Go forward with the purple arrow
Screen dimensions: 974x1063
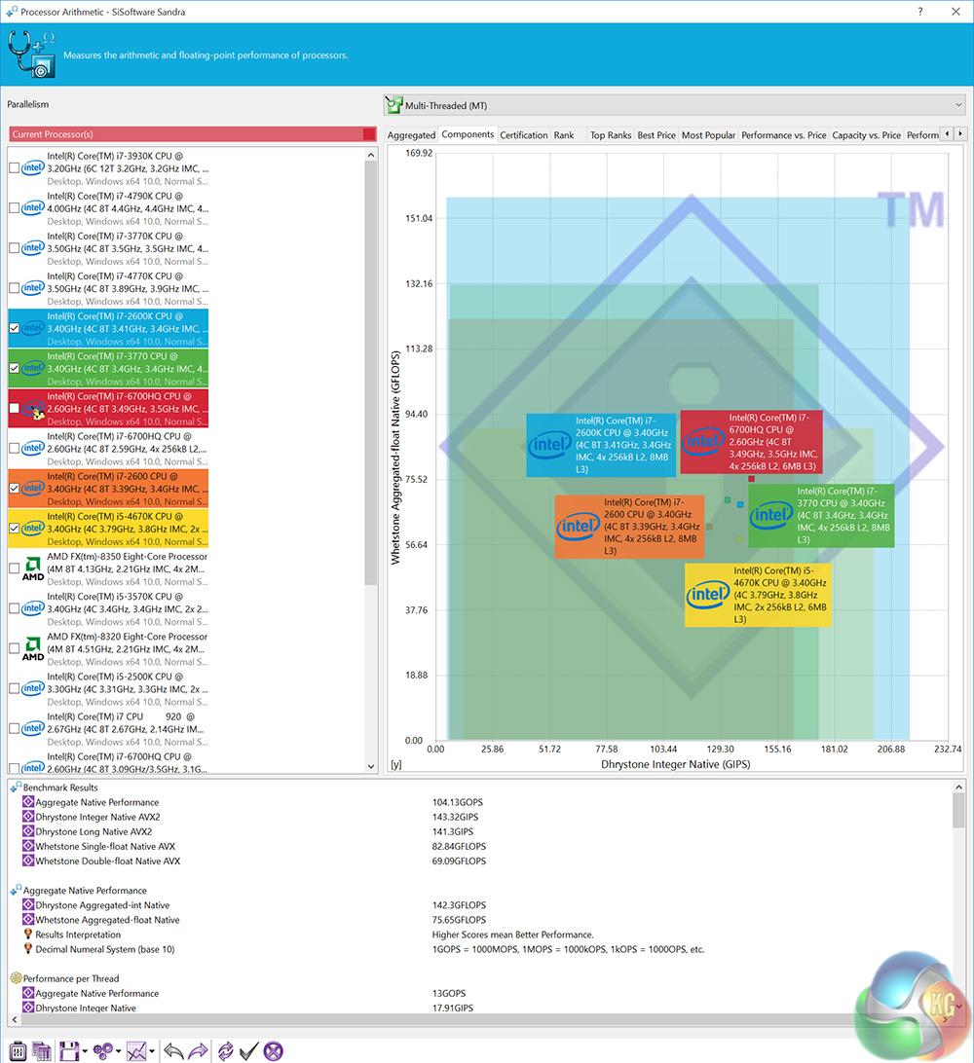coord(198,1051)
